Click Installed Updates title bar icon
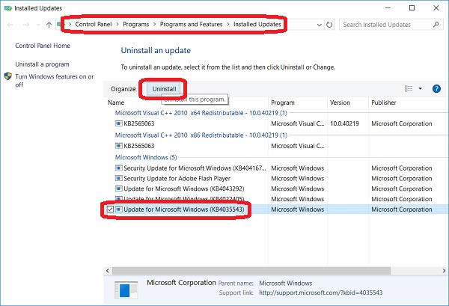 point(7,8)
